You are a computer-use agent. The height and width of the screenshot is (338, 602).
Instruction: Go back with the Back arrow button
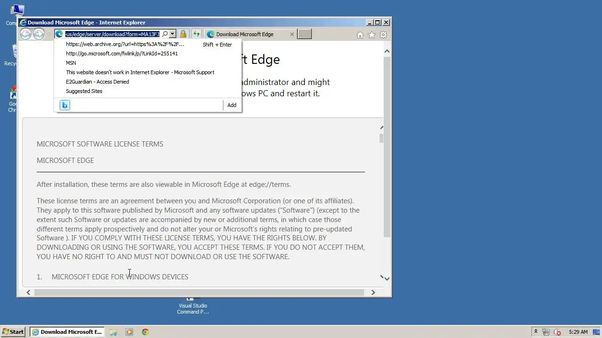click(26, 34)
